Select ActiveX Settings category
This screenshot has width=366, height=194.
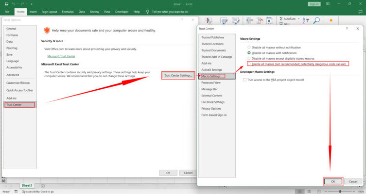tap(217, 70)
